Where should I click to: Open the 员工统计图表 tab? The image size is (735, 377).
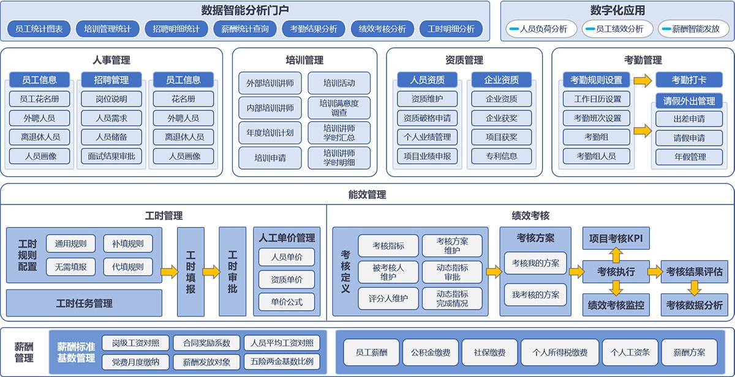[39, 29]
